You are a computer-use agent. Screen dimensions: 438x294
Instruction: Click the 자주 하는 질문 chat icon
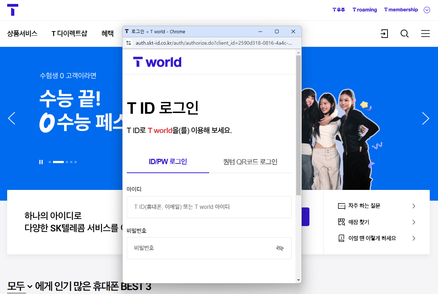(x=341, y=206)
